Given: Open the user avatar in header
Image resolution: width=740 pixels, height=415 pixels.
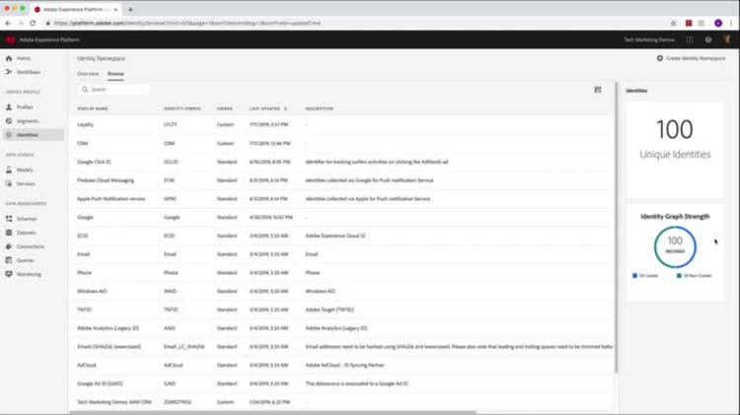Looking at the screenshot, I should click(x=727, y=40).
